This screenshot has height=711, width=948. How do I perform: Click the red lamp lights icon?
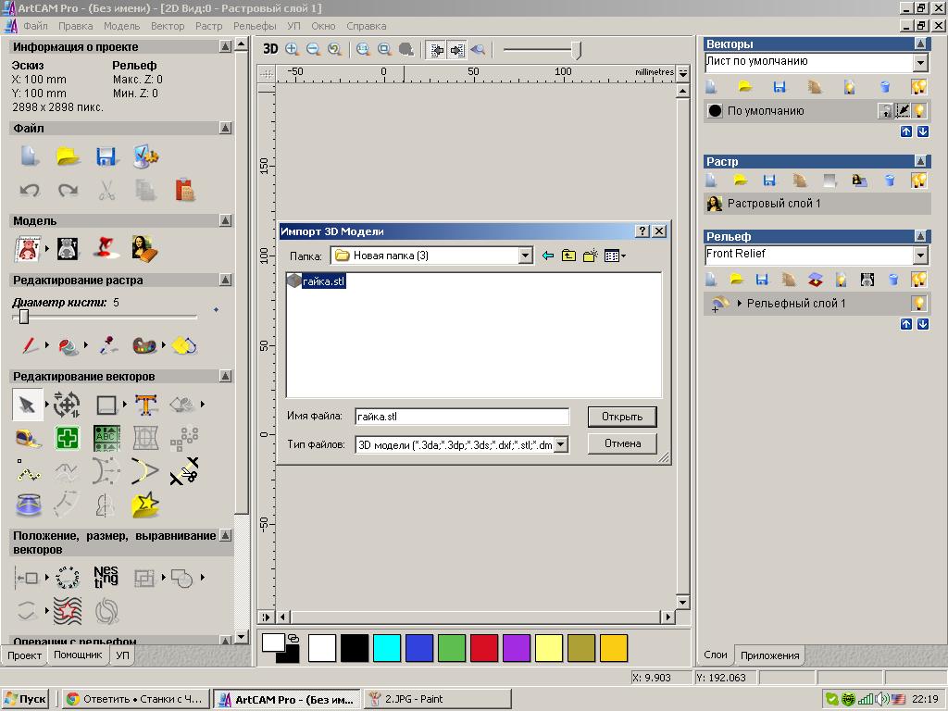click(106, 248)
